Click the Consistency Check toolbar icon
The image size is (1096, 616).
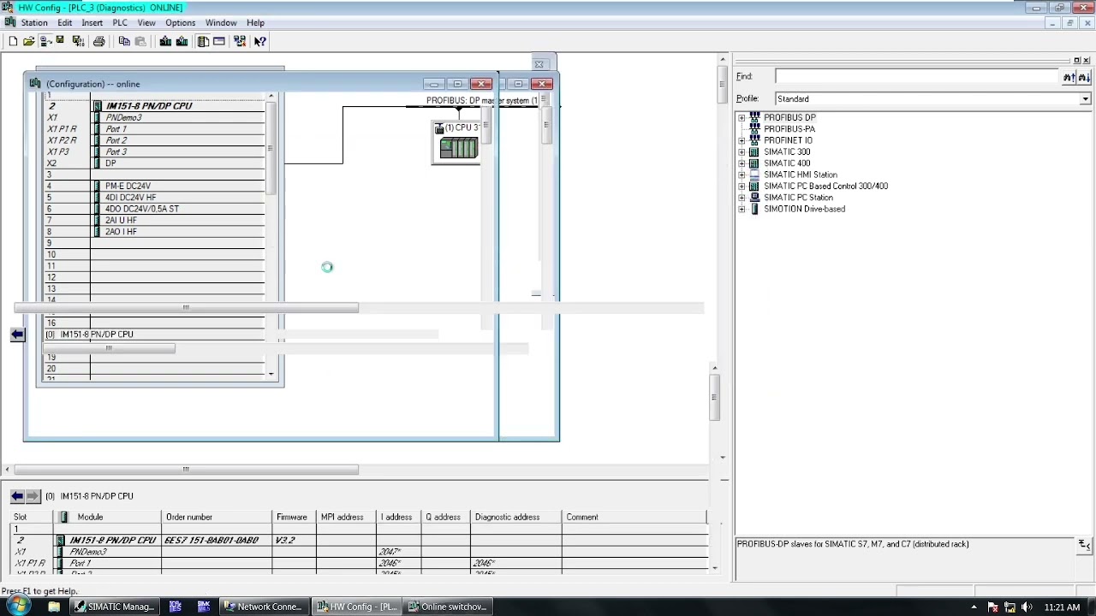(240, 41)
